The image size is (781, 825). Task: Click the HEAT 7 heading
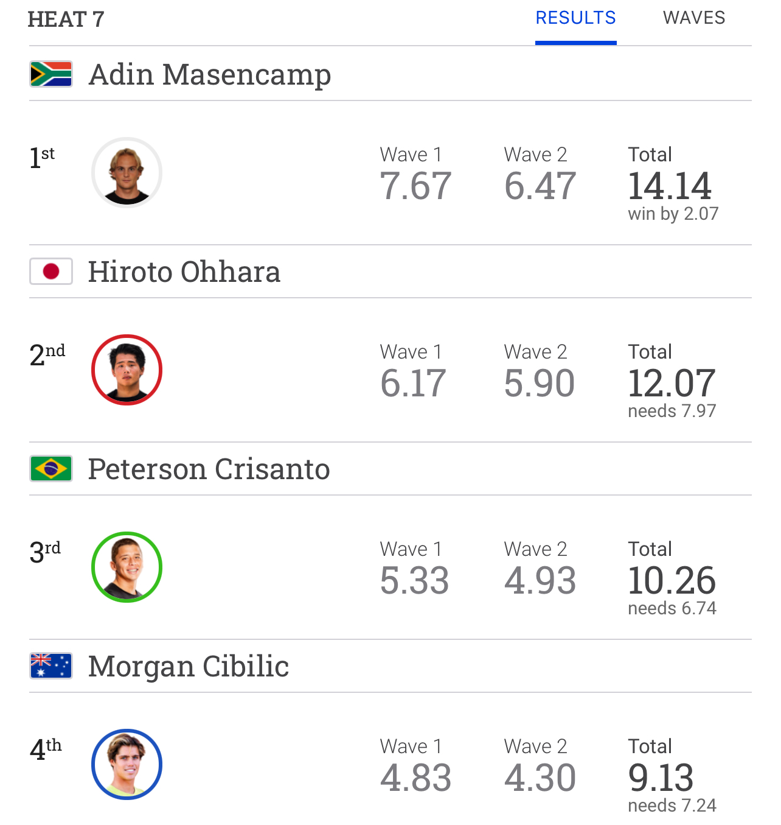[66, 19]
